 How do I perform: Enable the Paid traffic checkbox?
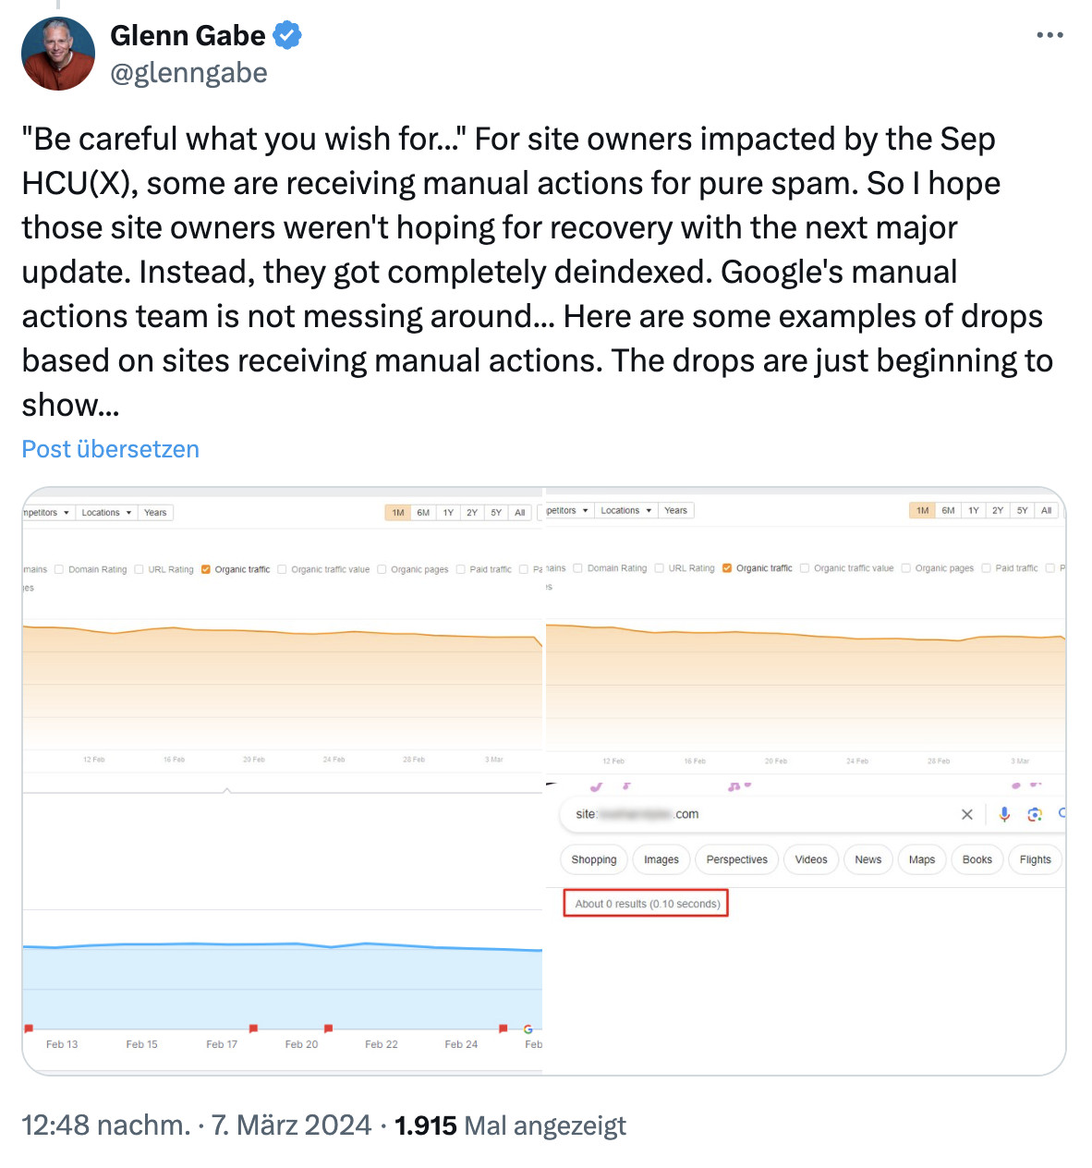(x=458, y=568)
